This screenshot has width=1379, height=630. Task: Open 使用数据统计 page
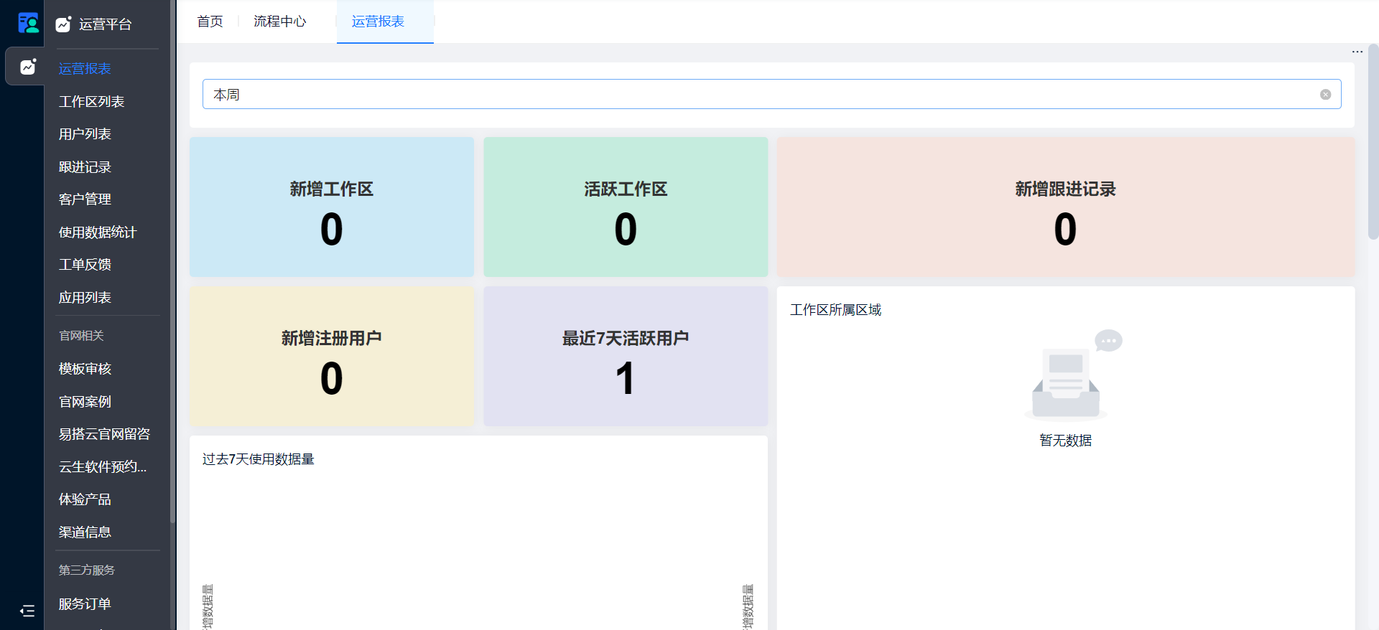coord(97,232)
